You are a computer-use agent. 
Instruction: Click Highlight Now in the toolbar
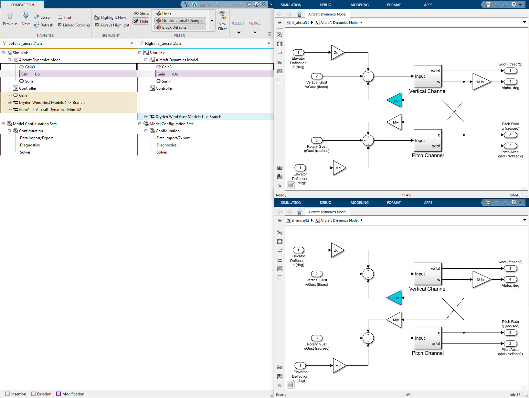(x=110, y=17)
